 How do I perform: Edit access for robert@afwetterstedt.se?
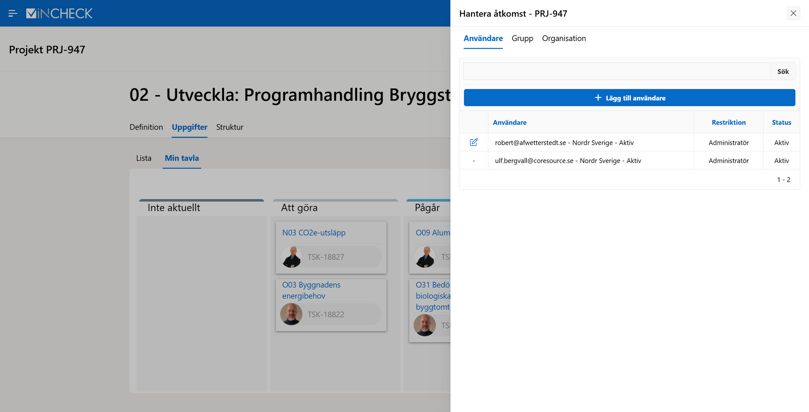tap(473, 142)
